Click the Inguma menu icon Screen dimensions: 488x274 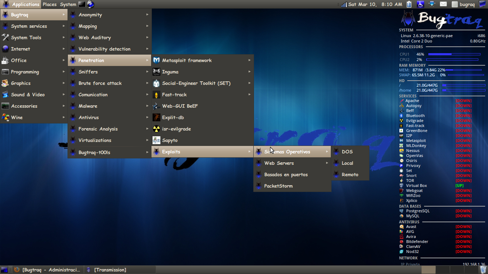156,72
